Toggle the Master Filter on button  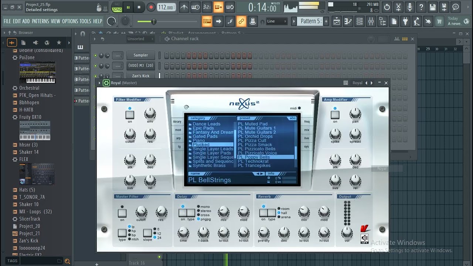(122, 213)
